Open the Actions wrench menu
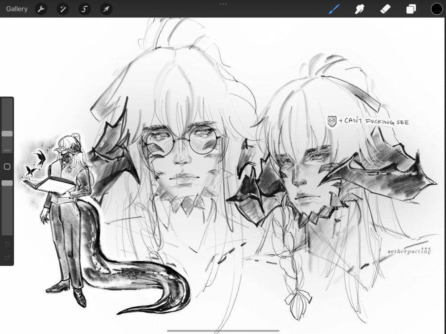This screenshot has width=446, height=334. (x=41, y=9)
